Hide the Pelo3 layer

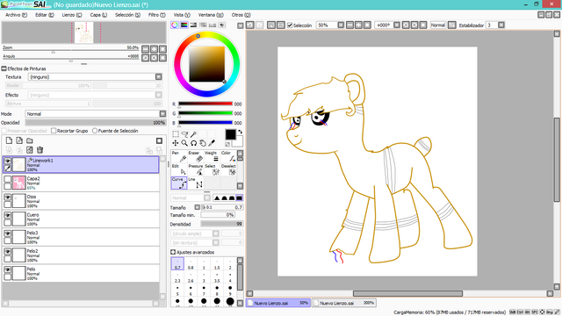pos(7,233)
